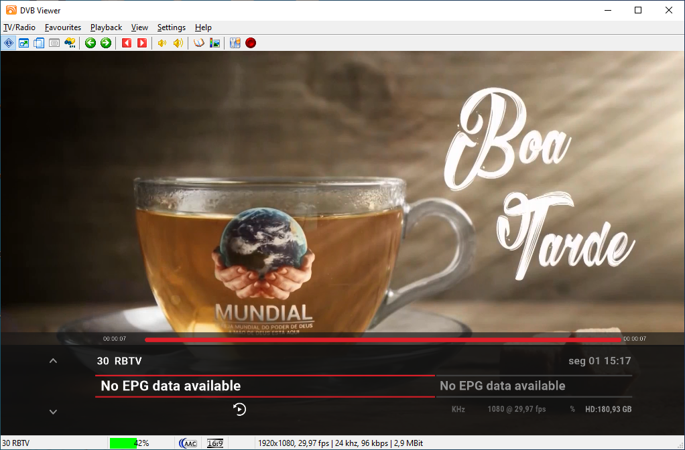Viewport: 685px width, 450px height.
Task: Click '30 RBTV' in the status bar
Action: (x=15, y=443)
